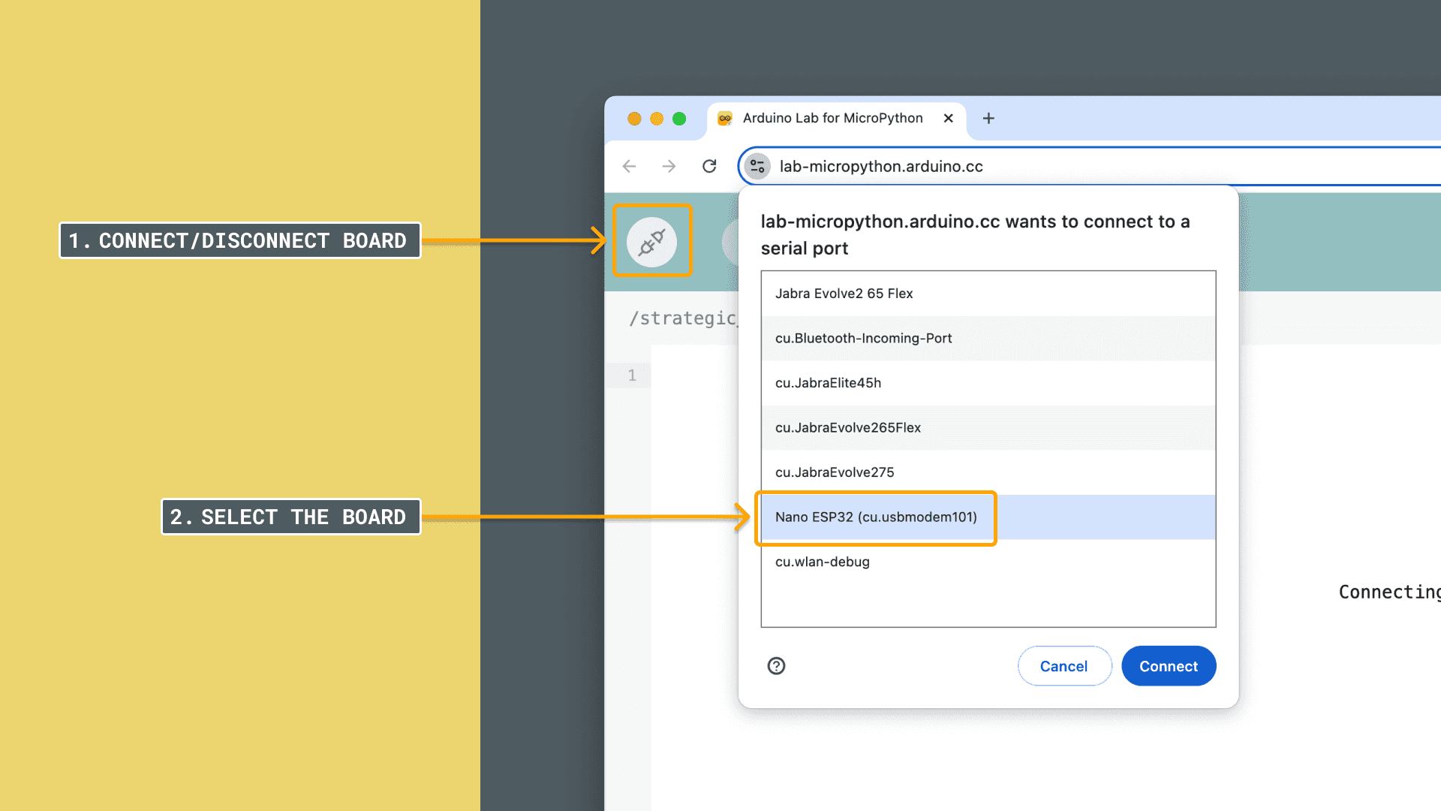This screenshot has height=811, width=1441.
Task: Click the lab-micropython.arduino.cc address field
Action: click(x=1051, y=166)
